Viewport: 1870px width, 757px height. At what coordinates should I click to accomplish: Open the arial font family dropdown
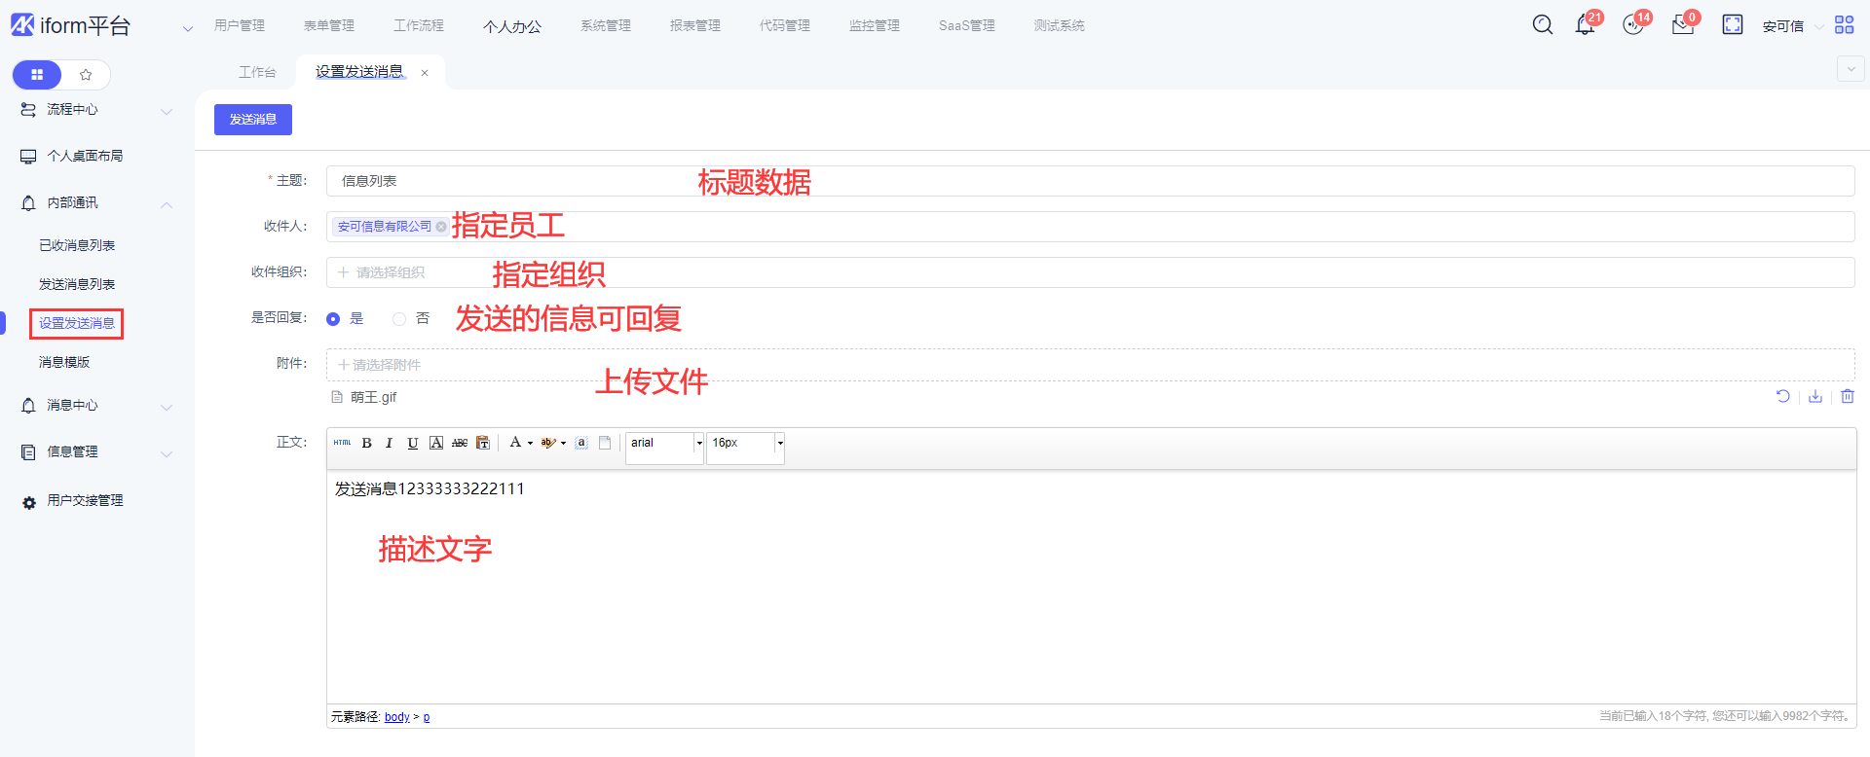[698, 444]
